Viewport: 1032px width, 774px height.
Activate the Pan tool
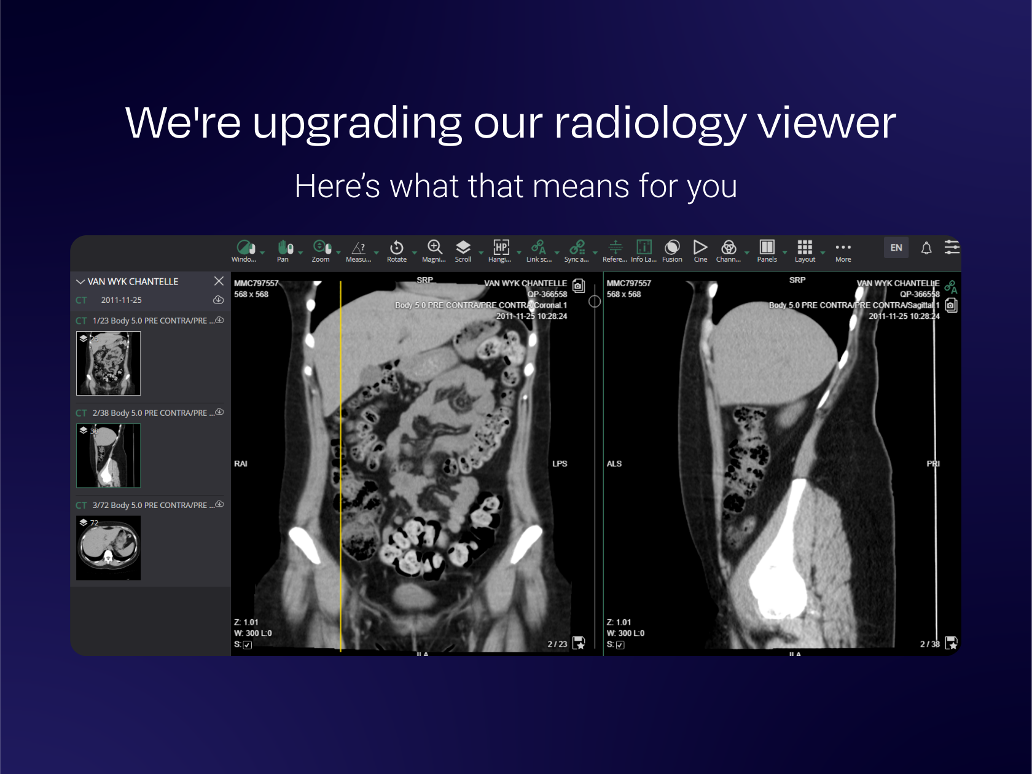tap(284, 248)
